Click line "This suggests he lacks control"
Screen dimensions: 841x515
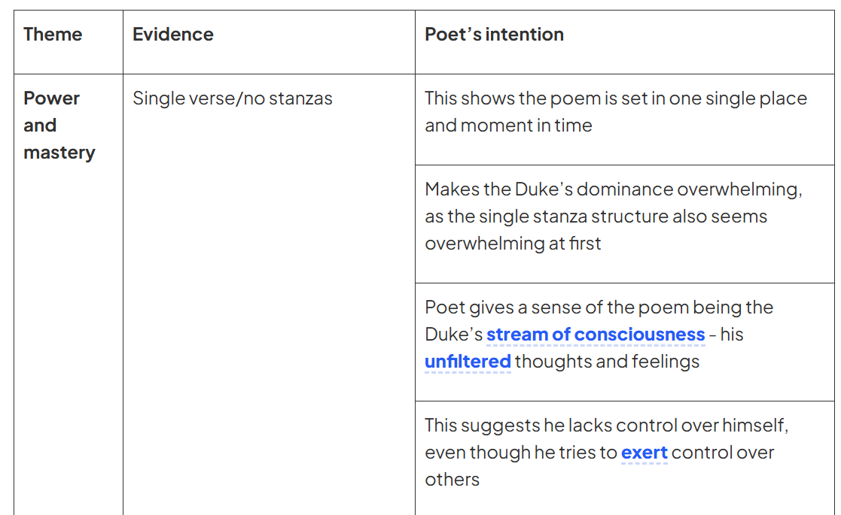point(606,426)
